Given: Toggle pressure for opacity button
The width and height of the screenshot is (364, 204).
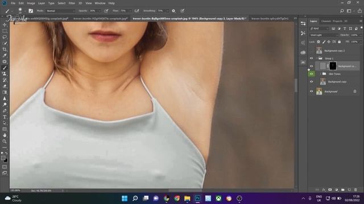Looking at the screenshot, I should coord(106,11).
